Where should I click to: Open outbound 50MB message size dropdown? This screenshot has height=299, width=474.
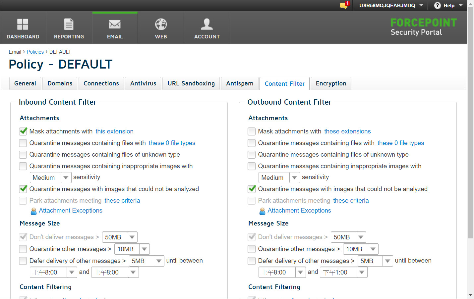(361, 237)
